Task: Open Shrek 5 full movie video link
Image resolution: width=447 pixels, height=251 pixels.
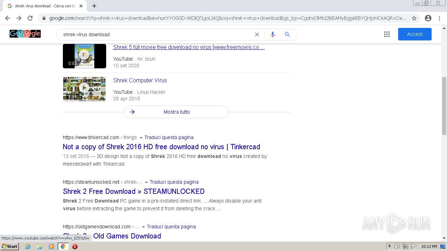Action: (189, 47)
